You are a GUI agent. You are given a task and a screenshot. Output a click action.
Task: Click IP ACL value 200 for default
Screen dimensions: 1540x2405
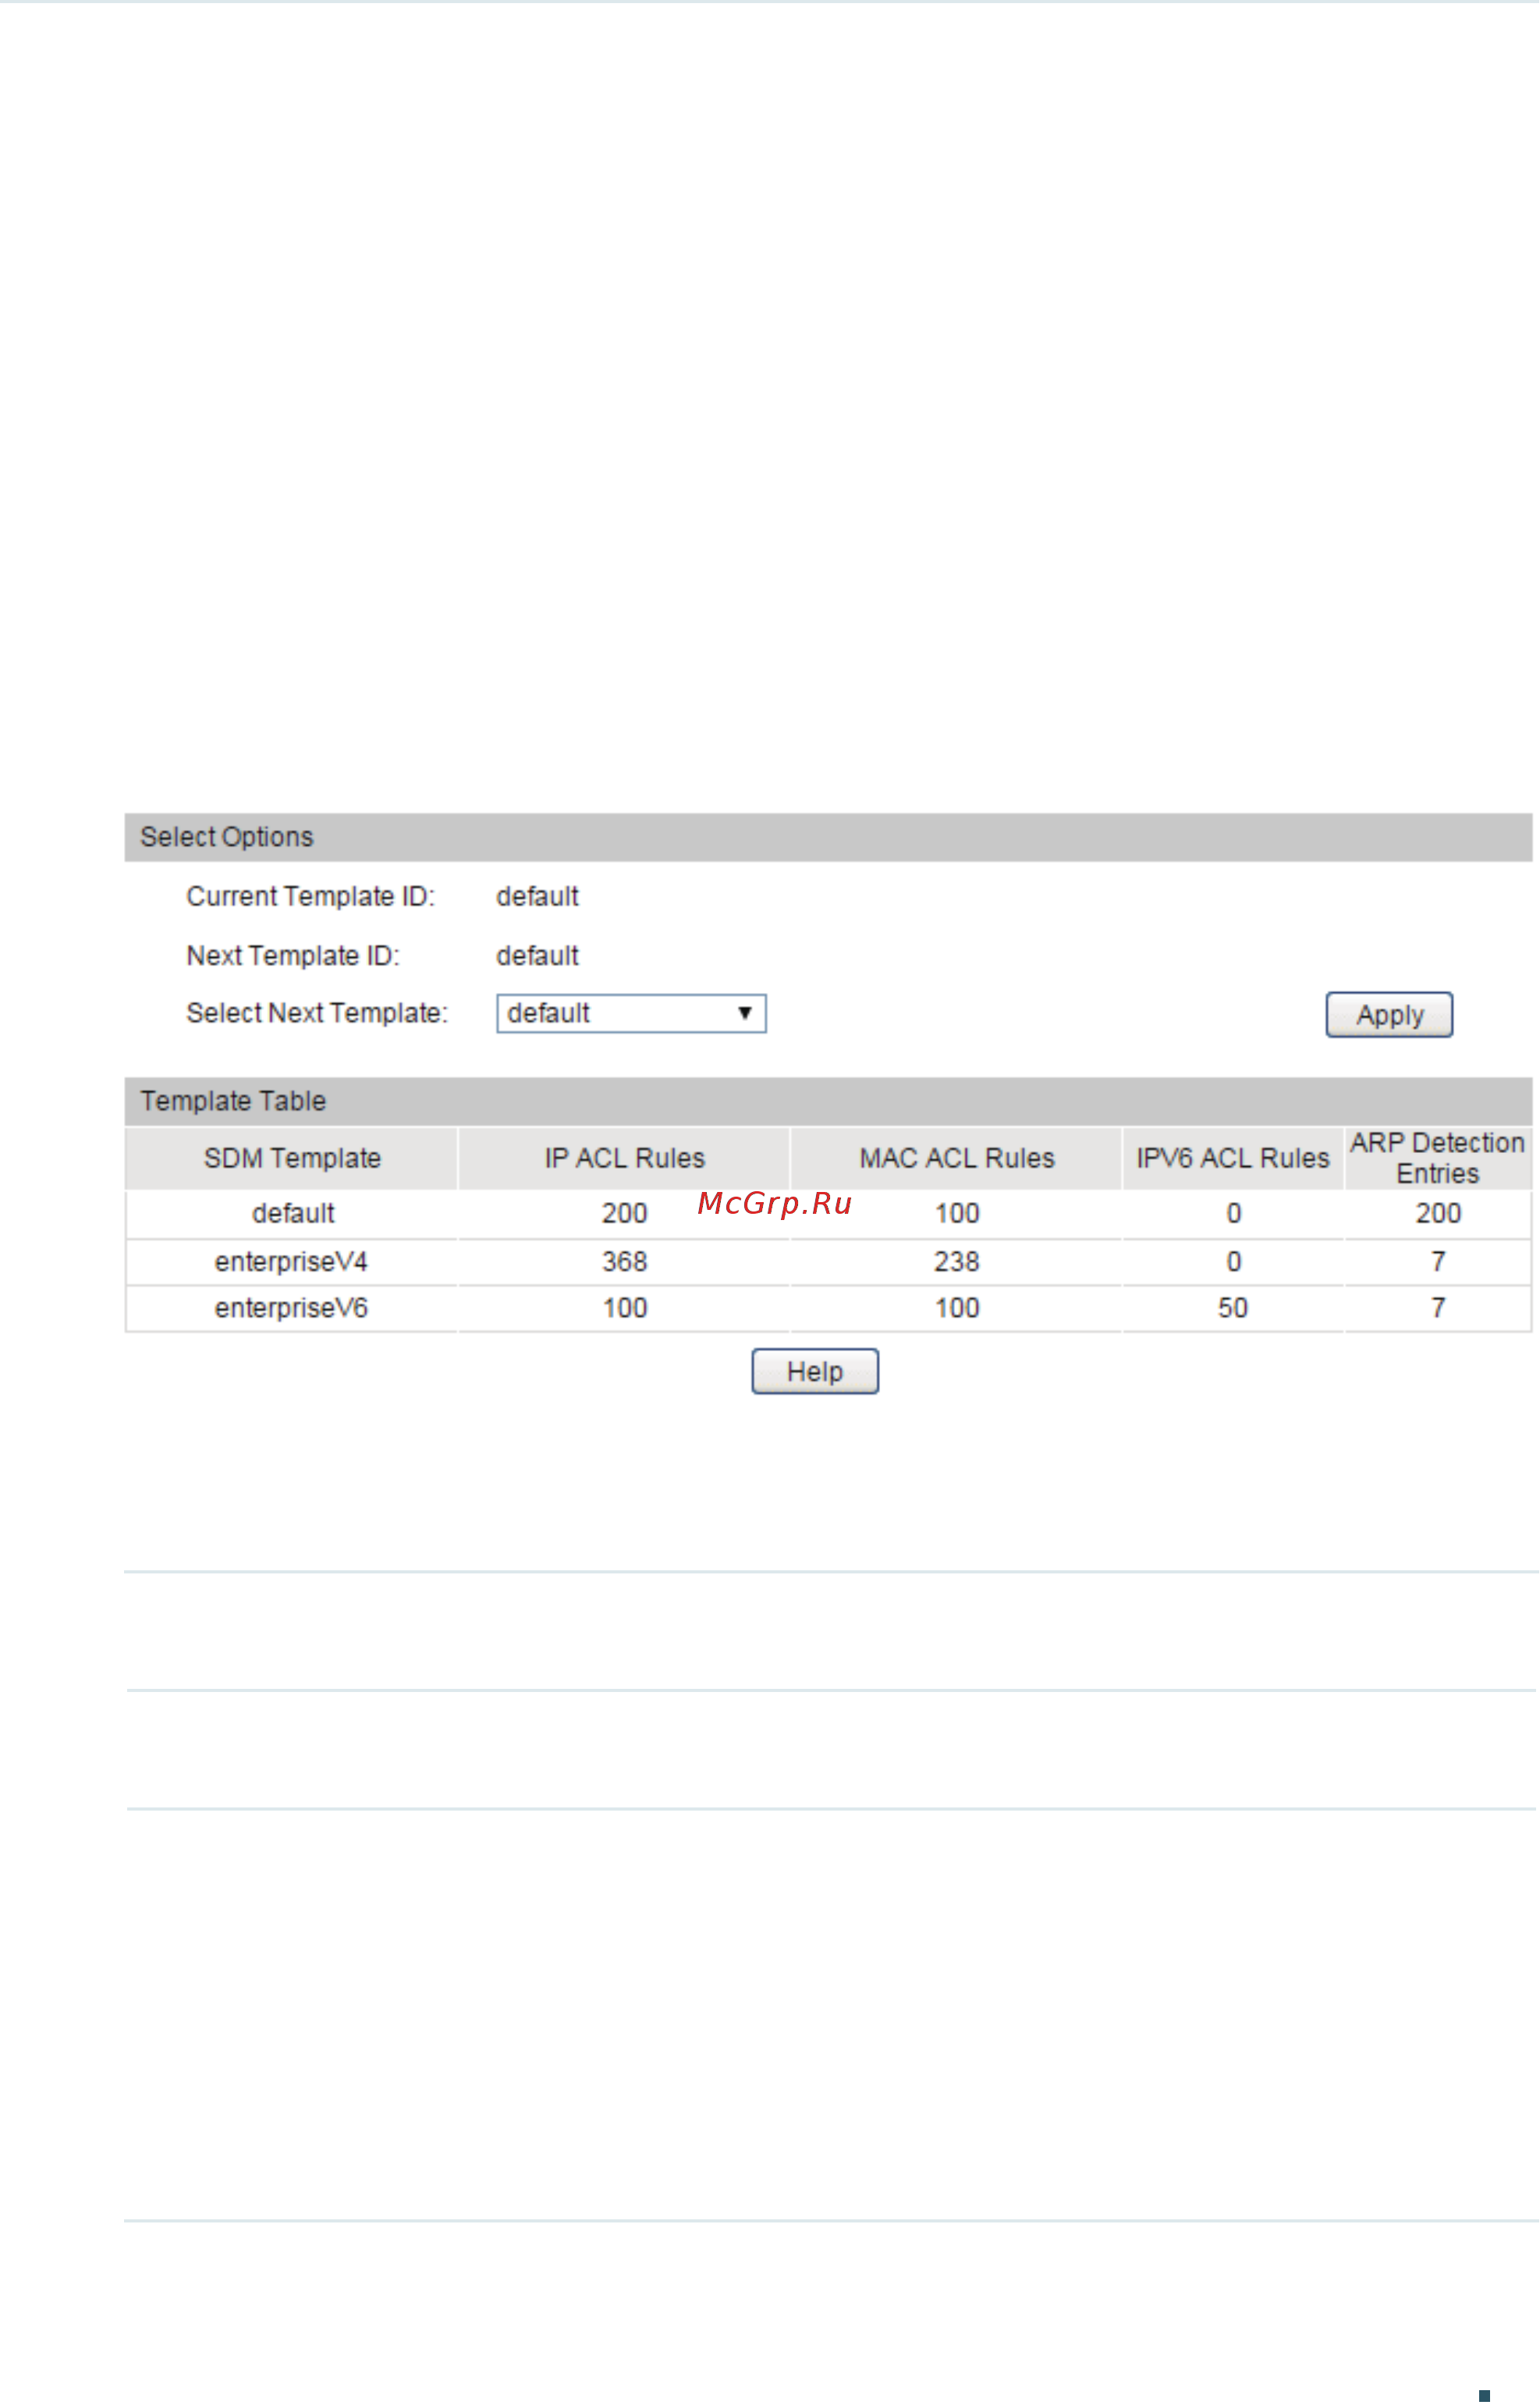coord(625,1213)
